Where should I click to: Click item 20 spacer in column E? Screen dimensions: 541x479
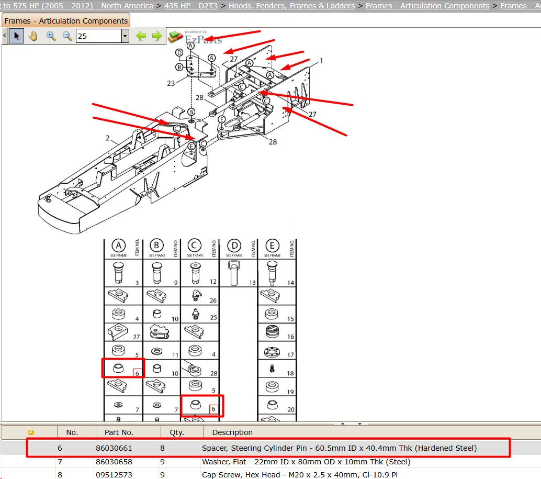272,405
